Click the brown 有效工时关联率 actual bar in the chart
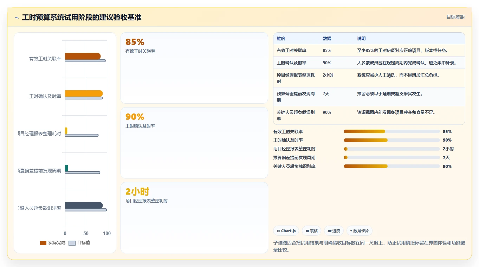Screen dimensions: 479x267 click(83, 56)
